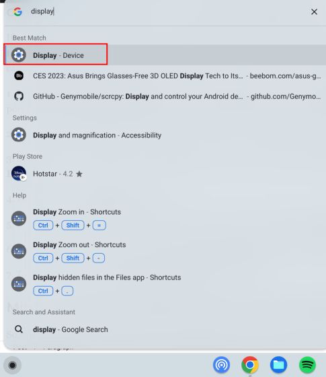
Task: Click the GitHub octocat icon
Action: (19, 96)
